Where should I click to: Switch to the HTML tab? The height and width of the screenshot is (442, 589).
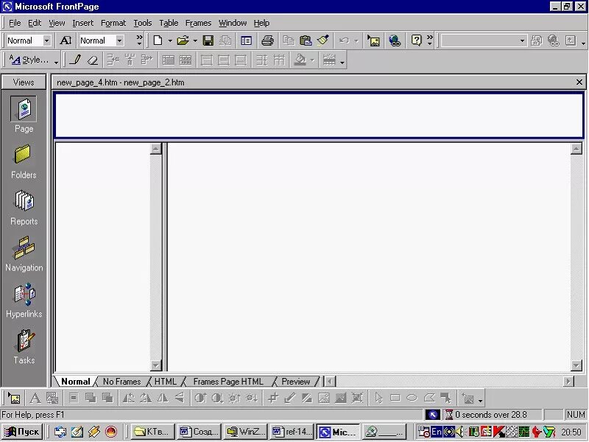[165, 382]
